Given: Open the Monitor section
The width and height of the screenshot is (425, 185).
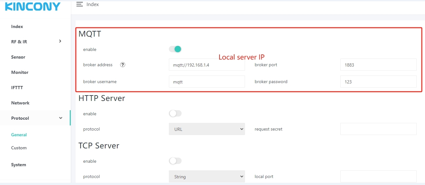Looking at the screenshot, I should (20, 72).
